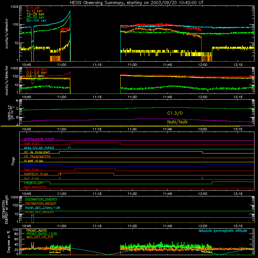The image size is (258, 258).
Task: Select the 0.8-7 MeV legend label
Action: 35,76
